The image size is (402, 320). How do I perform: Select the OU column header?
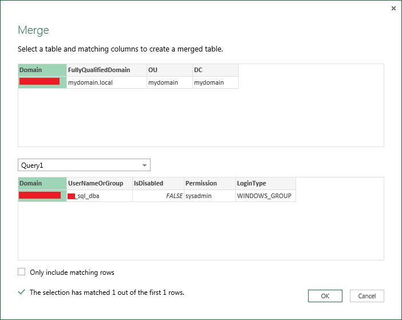click(170, 70)
